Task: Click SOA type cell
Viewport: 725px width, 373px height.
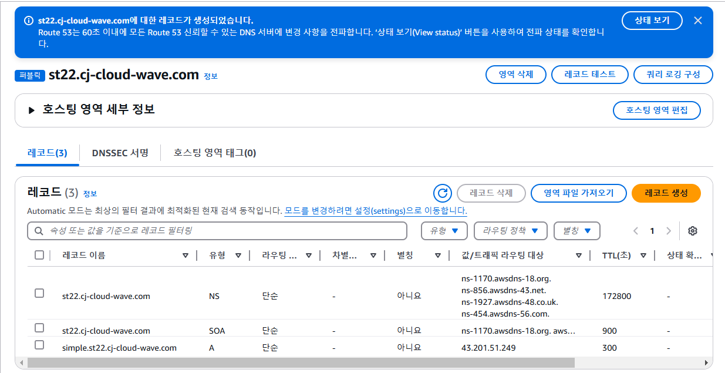Action: click(x=217, y=331)
